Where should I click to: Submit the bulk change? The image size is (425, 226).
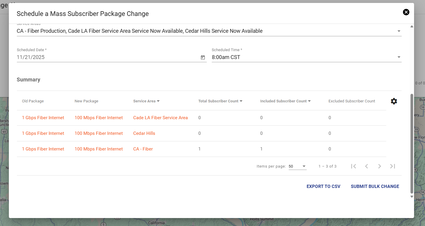tap(375, 186)
